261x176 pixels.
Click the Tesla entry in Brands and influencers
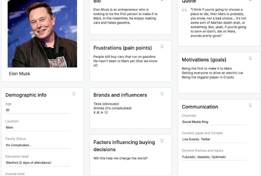click(106, 104)
